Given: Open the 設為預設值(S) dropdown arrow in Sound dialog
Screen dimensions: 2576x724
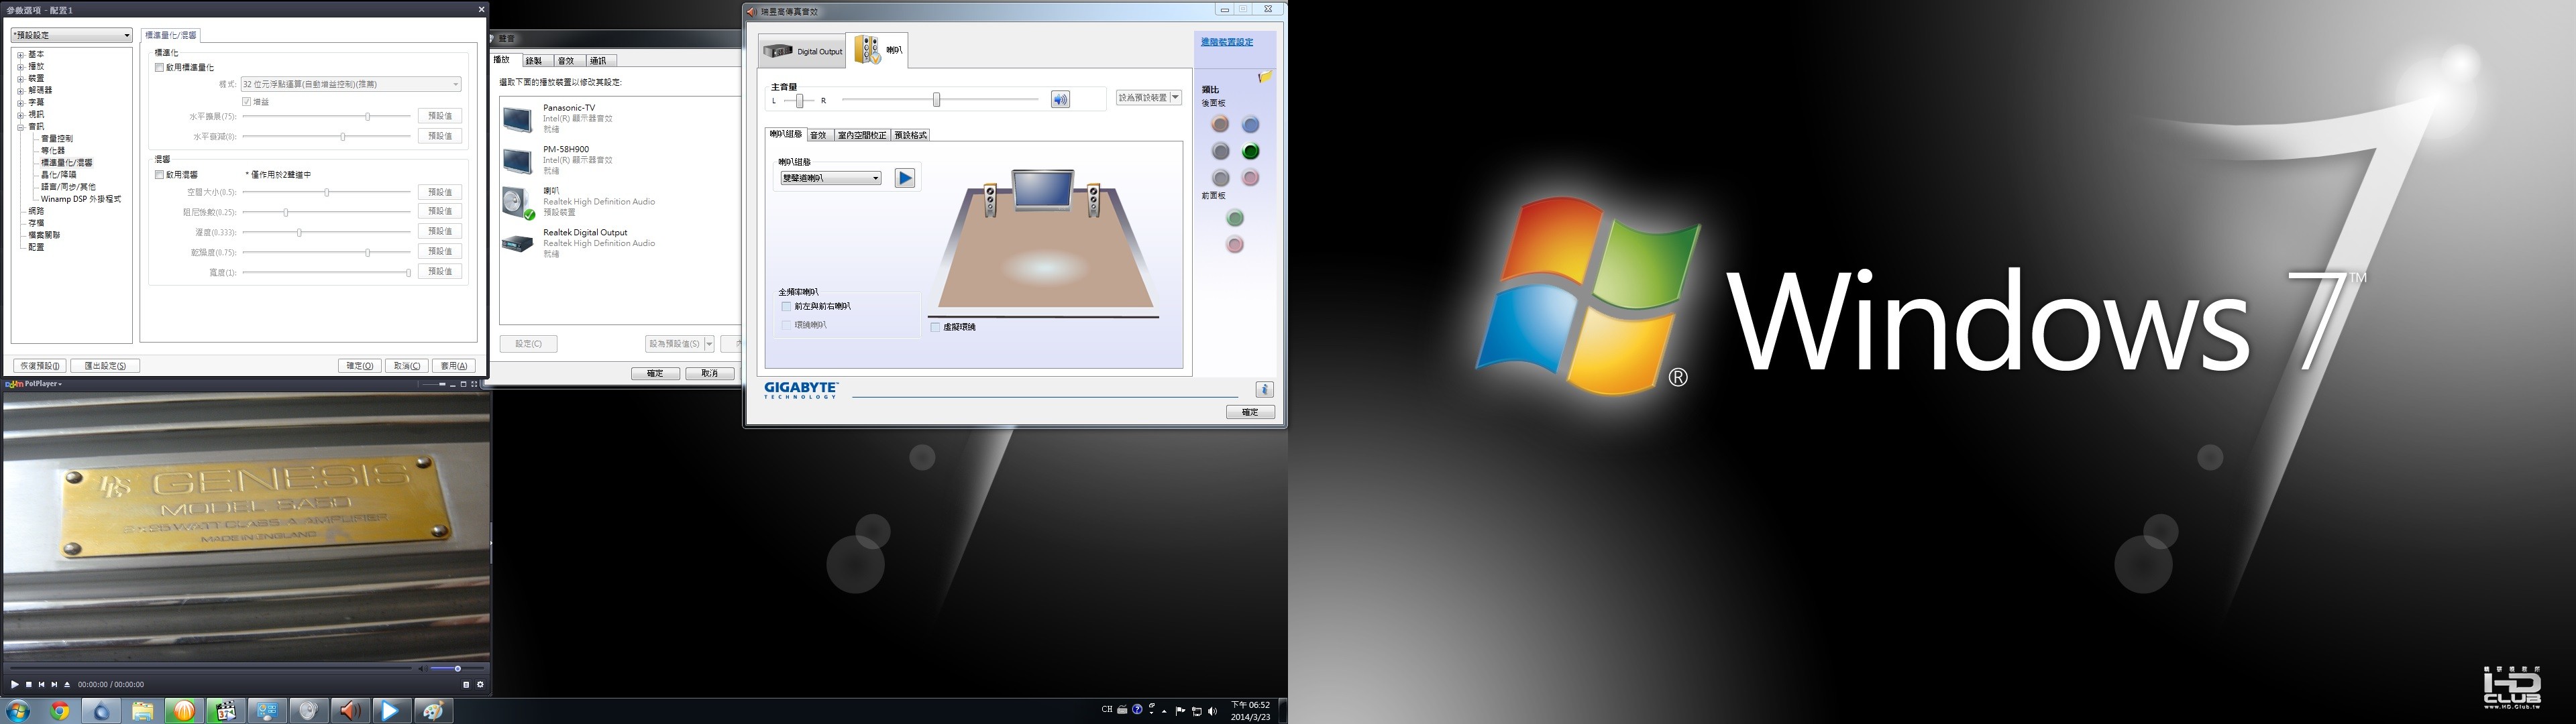Looking at the screenshot, I should [709, 344].
